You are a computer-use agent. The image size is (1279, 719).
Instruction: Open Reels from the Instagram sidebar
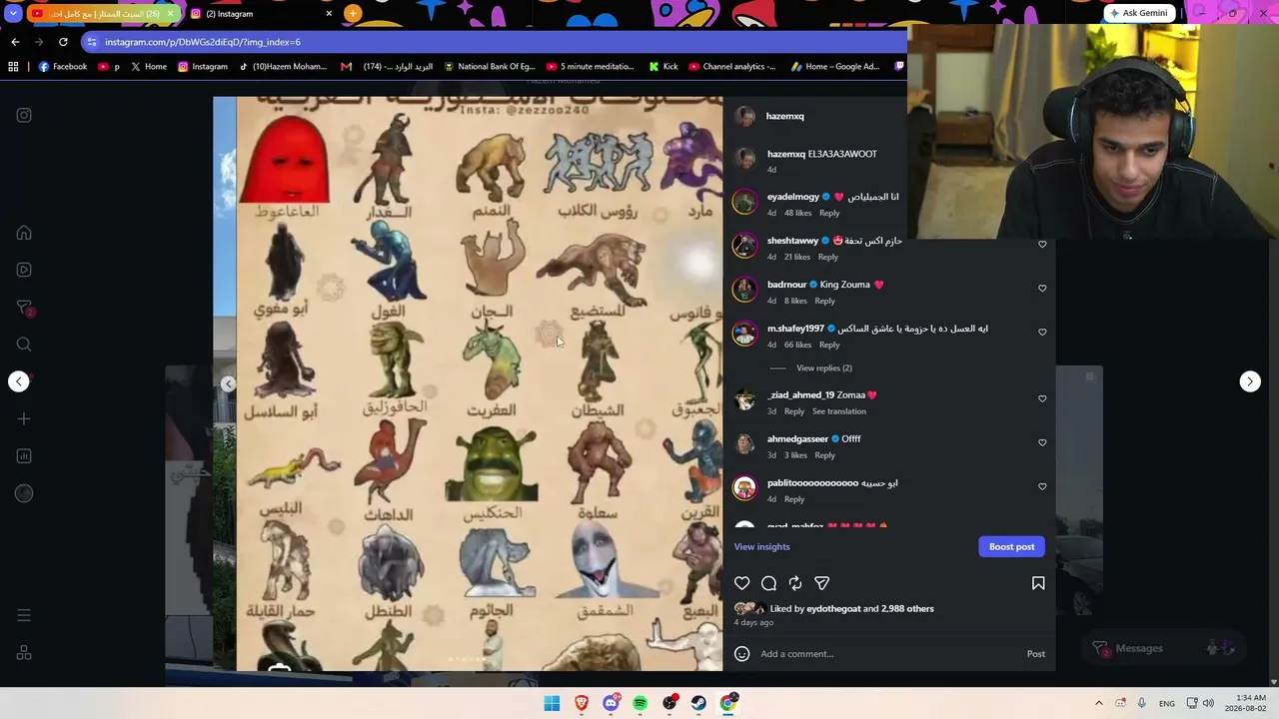24,270
